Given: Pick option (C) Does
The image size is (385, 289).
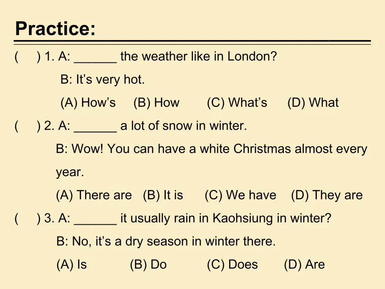Looking at the screenshot, I should coord(232,264).
